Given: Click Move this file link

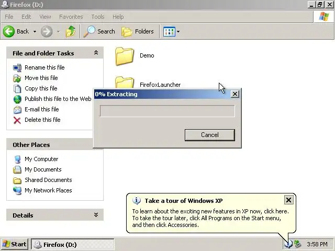Looking at the screenshot, I should tap(41, 78).
